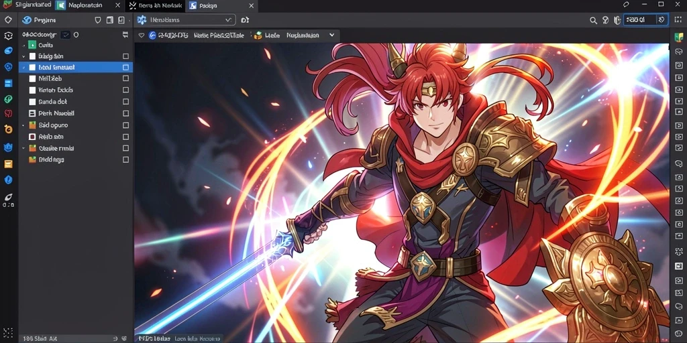
Task: Close the Neploratcin tab
Action: coord(117,5)
